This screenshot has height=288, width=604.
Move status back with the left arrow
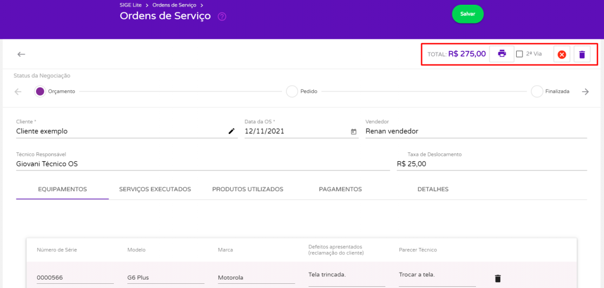[18, 91]
